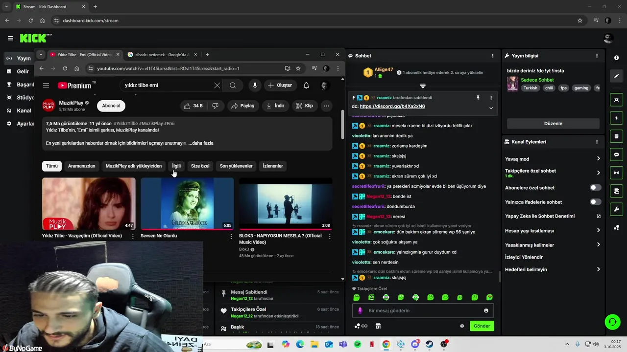Image resolution: width=627 pixels, height=352 pixels.
Task: Click the Gönder send button
Action: [482, 326]
